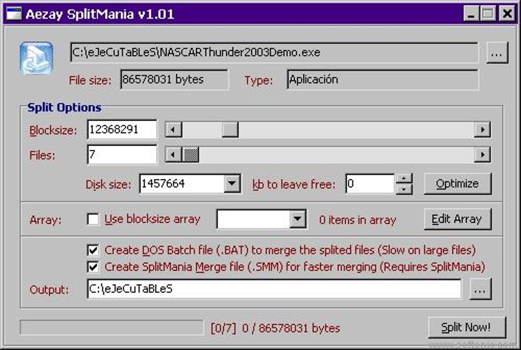The height and width of the screenshot is (350, 521).
Task: Decrement kb to leave free with down arrow
Action: tap(404, 188)
